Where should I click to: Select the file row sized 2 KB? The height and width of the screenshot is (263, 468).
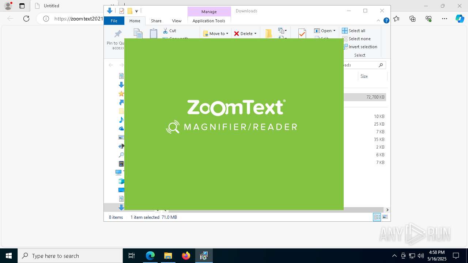click(x=365, y=147)
